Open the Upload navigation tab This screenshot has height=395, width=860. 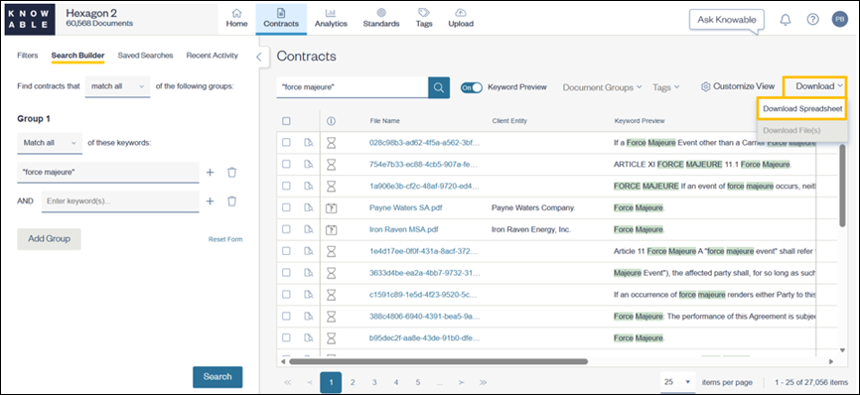461,19
